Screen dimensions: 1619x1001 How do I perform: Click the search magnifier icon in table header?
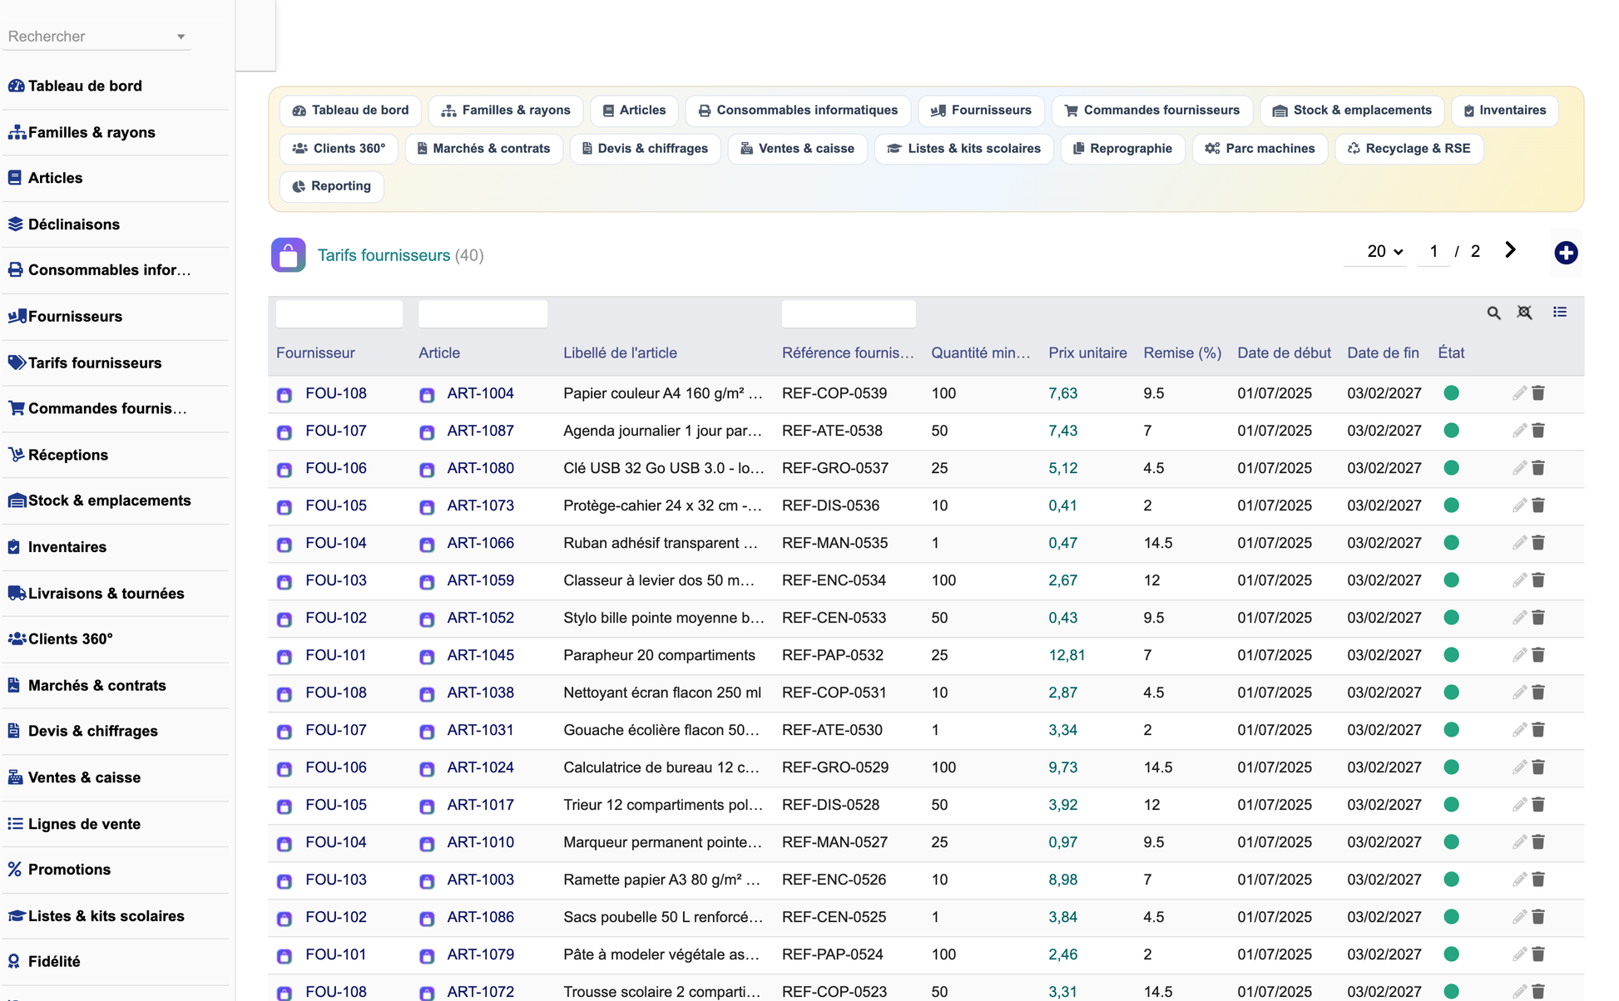point(1494,313)
